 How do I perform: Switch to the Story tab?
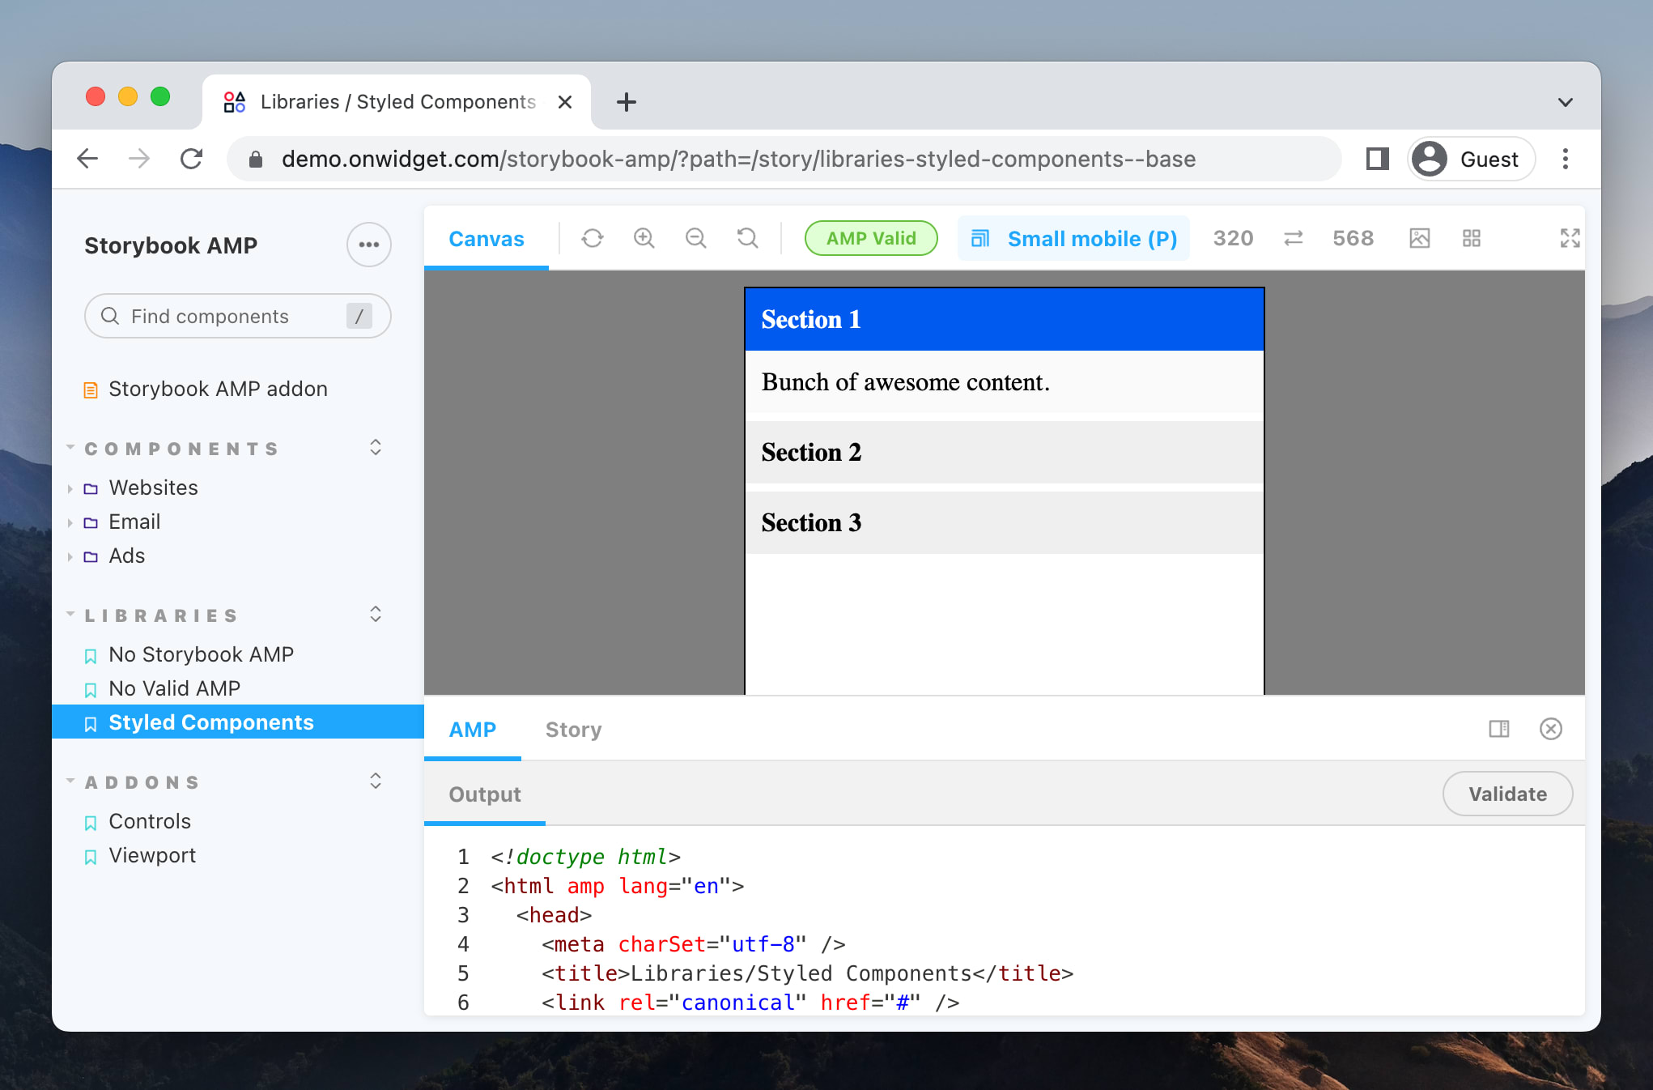click(x=573, y=729)
